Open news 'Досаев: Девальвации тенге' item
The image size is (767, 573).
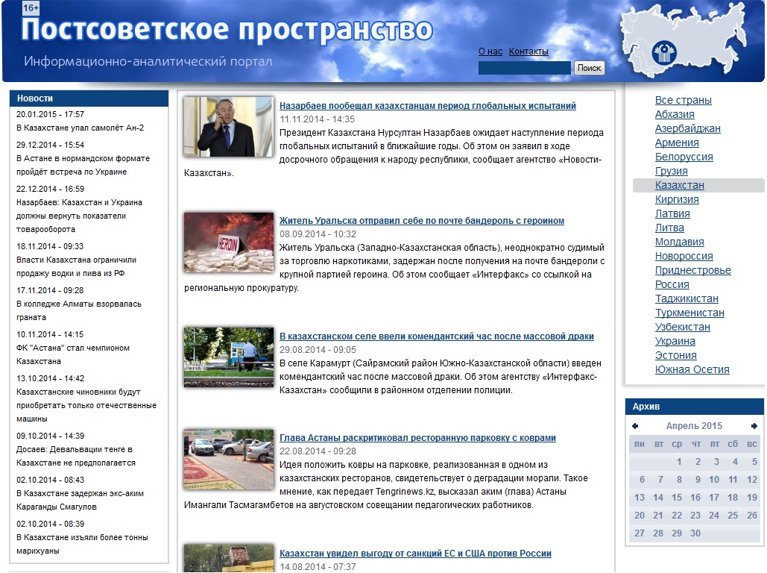(x=76, y=457)
